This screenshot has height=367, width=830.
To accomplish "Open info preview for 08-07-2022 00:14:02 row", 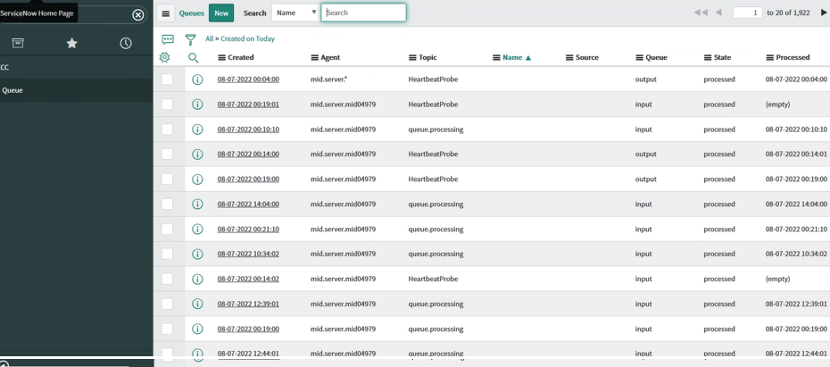I will 197,279.
